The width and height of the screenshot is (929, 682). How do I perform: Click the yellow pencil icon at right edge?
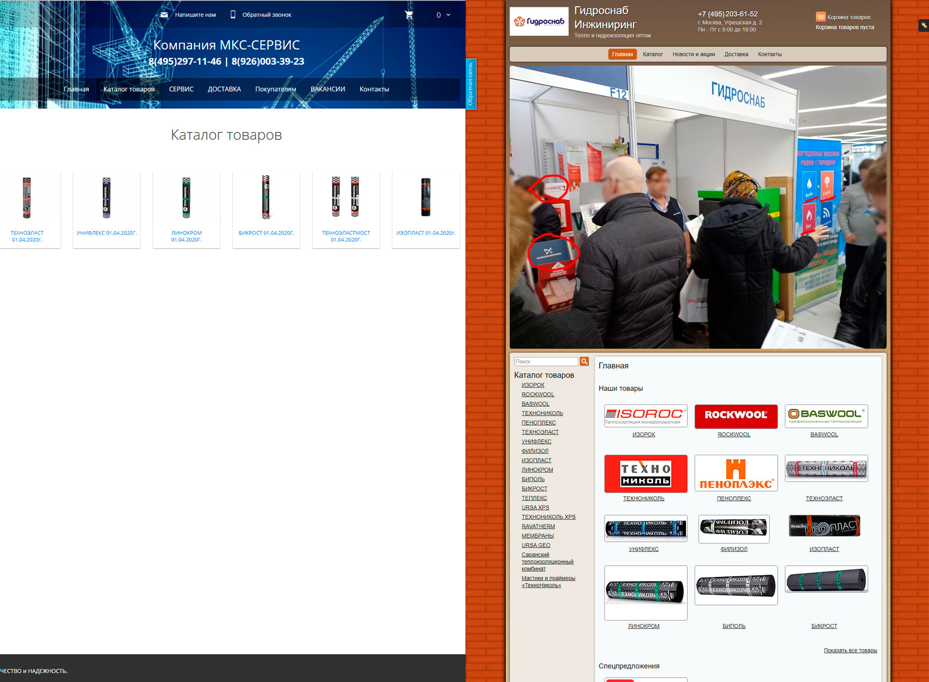click(924, 25)
